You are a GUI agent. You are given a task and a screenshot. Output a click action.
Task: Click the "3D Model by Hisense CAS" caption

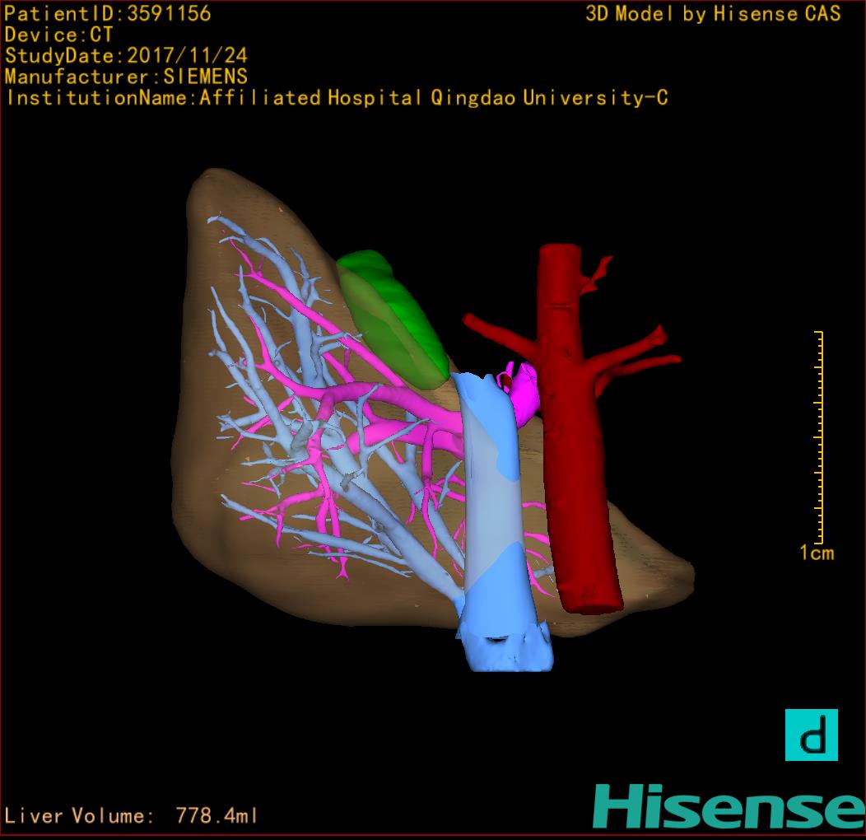713,14
